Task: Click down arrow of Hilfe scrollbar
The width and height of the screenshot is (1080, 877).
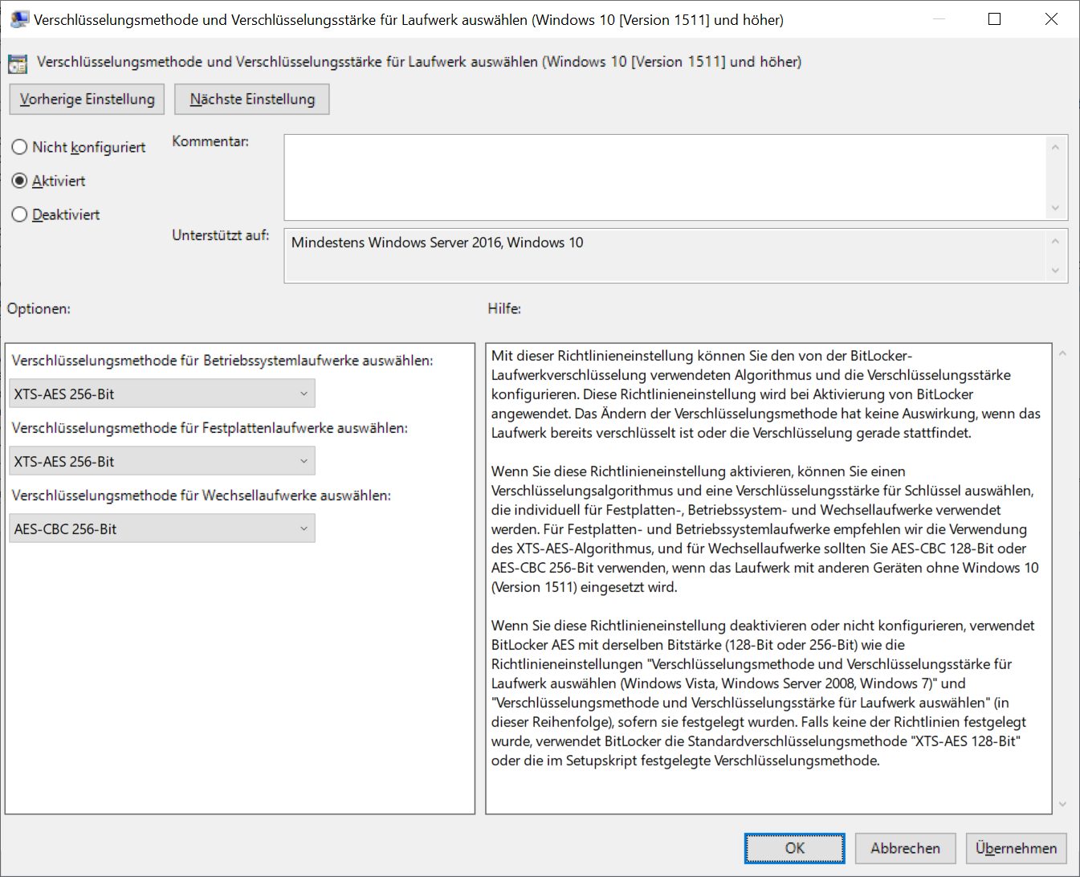Action: pyautogui.click(x=1062, y=804)
